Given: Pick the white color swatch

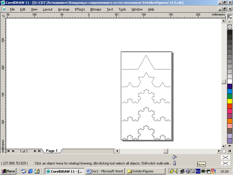Looking at the screenshot, I should (x=230, y=81).
